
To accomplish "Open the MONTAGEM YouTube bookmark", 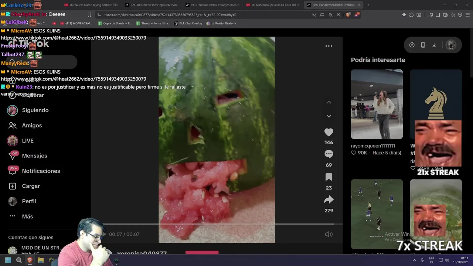I will click(76, 23).
